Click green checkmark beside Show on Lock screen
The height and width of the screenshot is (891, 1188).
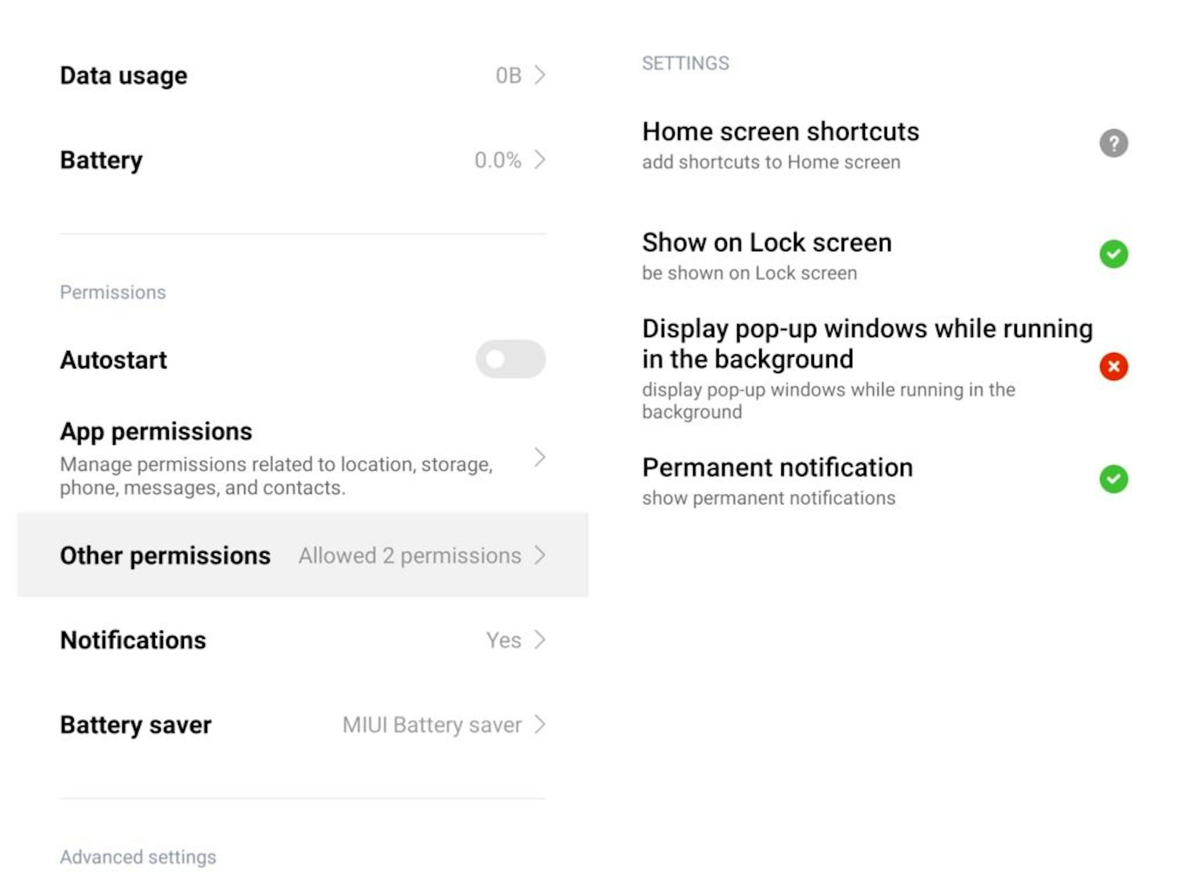(x=1113, y=254)
